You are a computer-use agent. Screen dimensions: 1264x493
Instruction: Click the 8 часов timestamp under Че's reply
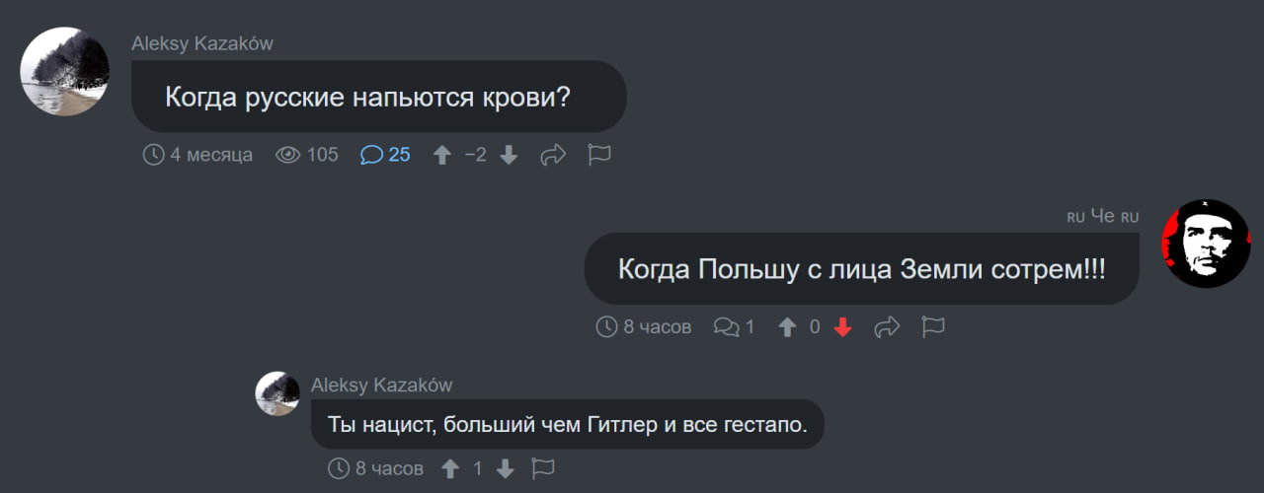(644, 326)
